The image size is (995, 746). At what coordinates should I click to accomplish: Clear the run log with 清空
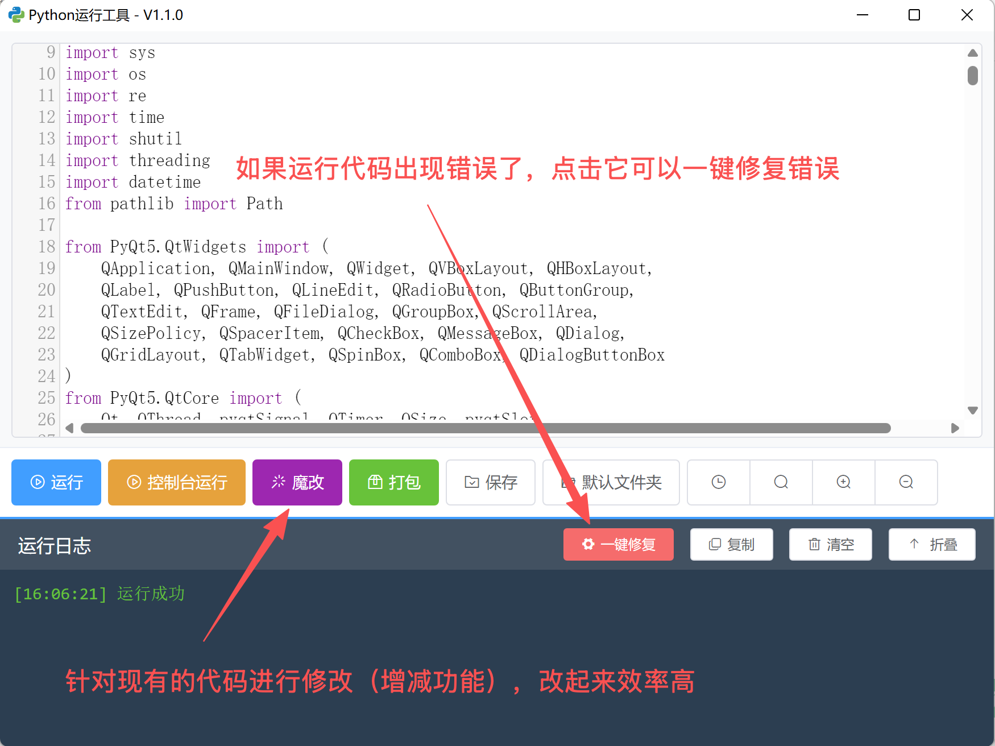point(831,544)
